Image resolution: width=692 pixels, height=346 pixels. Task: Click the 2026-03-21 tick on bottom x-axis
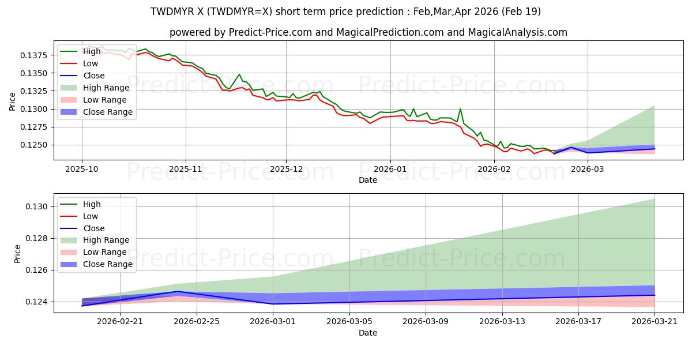(x=655, y=322)
